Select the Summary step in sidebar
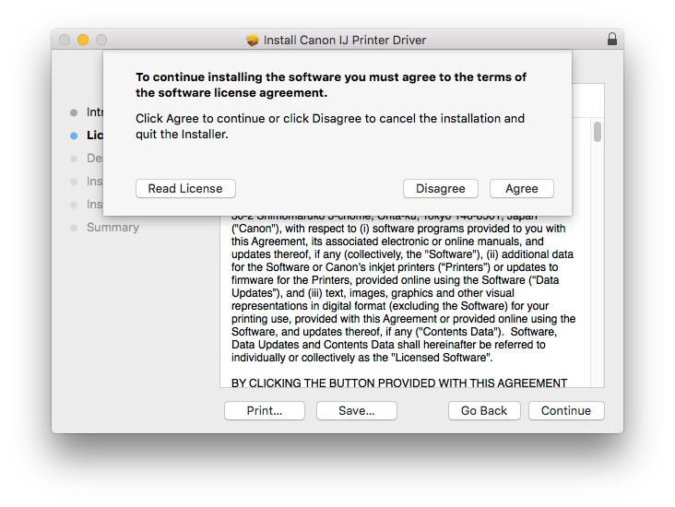 [x=112, y=228]
